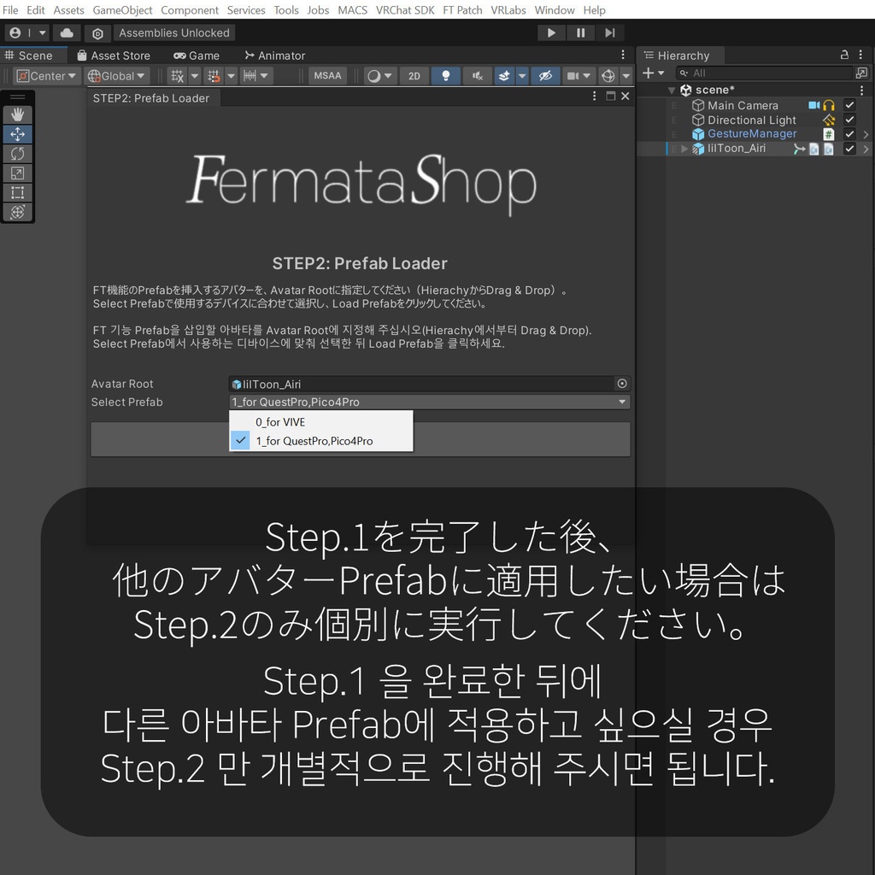Mute audio in the Scene view

click(x=476, y=75)
